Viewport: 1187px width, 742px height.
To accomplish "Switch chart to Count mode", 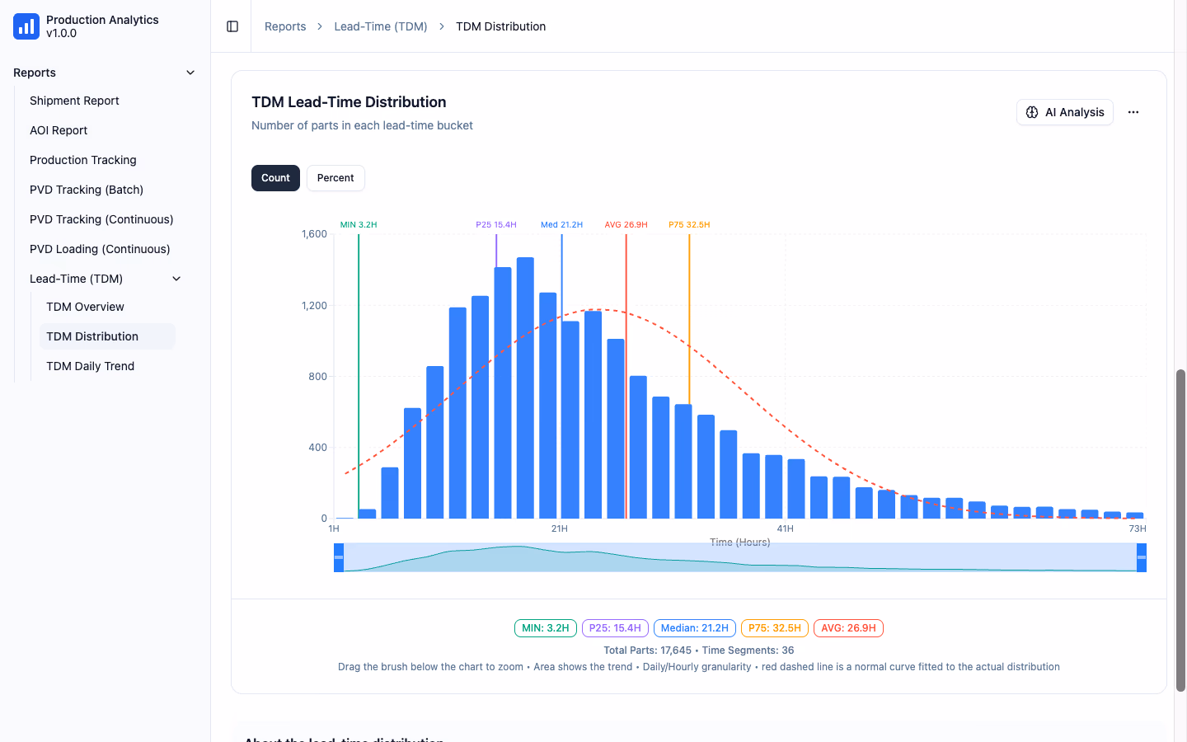I will [x=275, y=178].
